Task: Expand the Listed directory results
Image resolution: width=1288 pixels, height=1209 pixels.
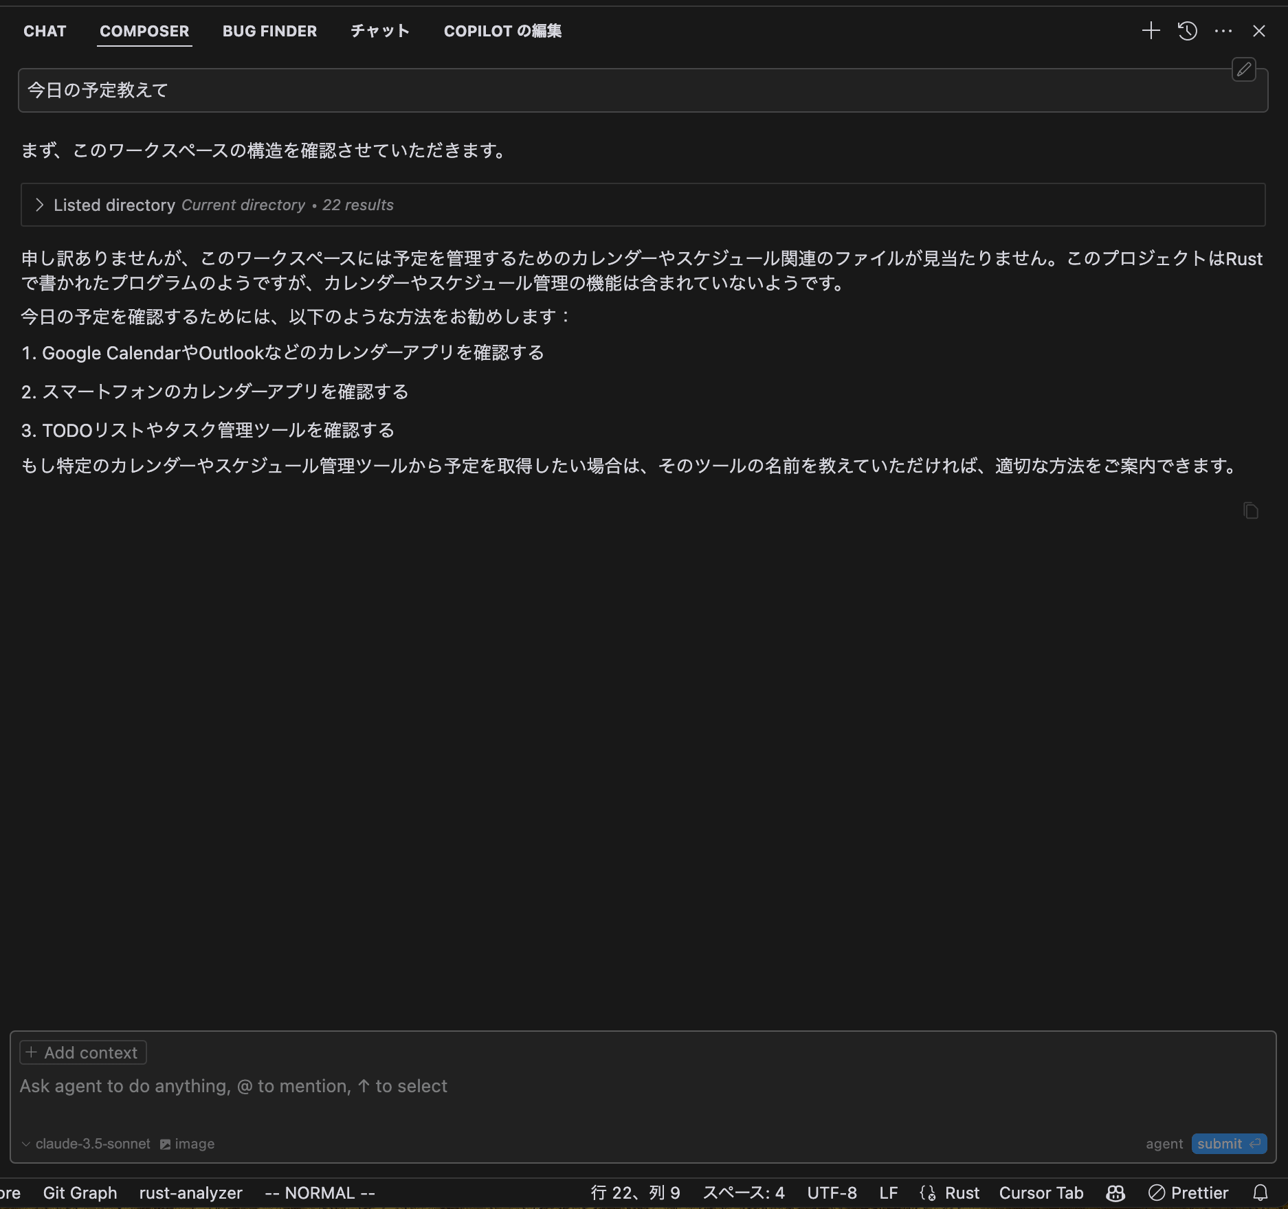Action: pos(643,205)
